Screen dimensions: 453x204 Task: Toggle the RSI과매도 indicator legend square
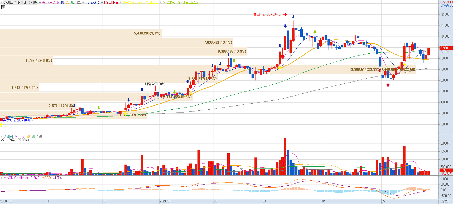[102, 2]
